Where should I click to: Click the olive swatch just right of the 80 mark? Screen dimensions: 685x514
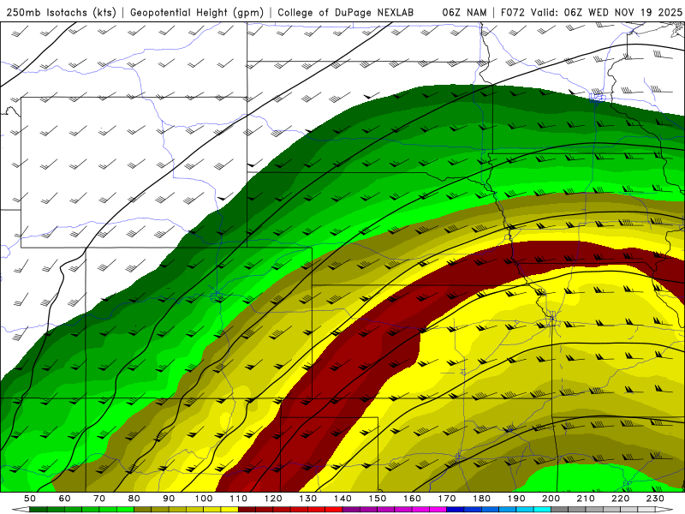(x=142, y=510)
